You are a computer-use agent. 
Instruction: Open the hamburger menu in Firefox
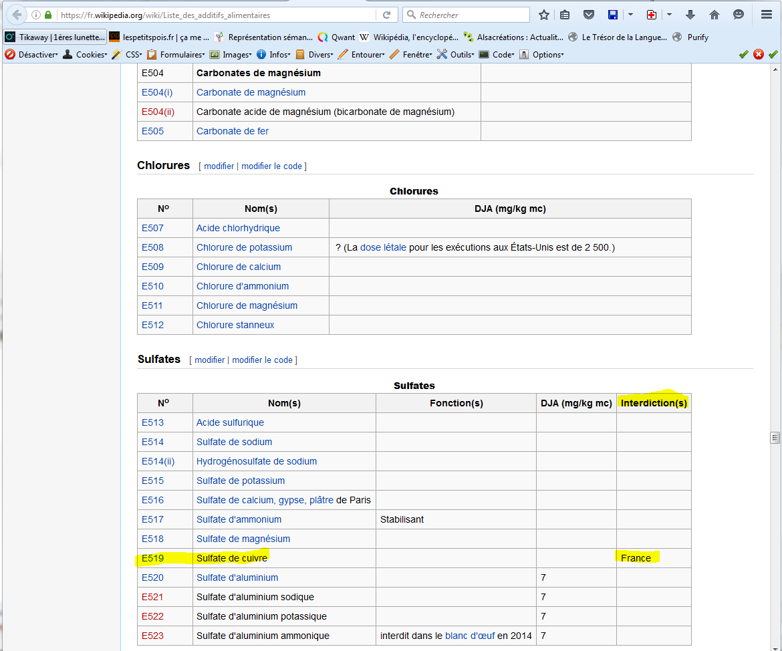(767, 15)
